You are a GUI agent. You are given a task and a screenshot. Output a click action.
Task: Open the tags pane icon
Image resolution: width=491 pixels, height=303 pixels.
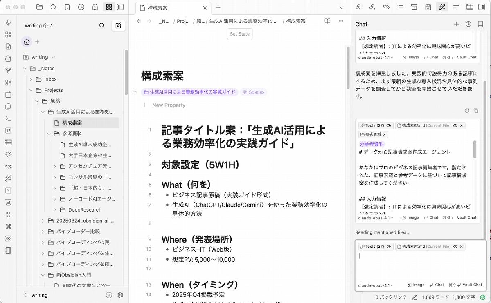(x=385, y=7)
